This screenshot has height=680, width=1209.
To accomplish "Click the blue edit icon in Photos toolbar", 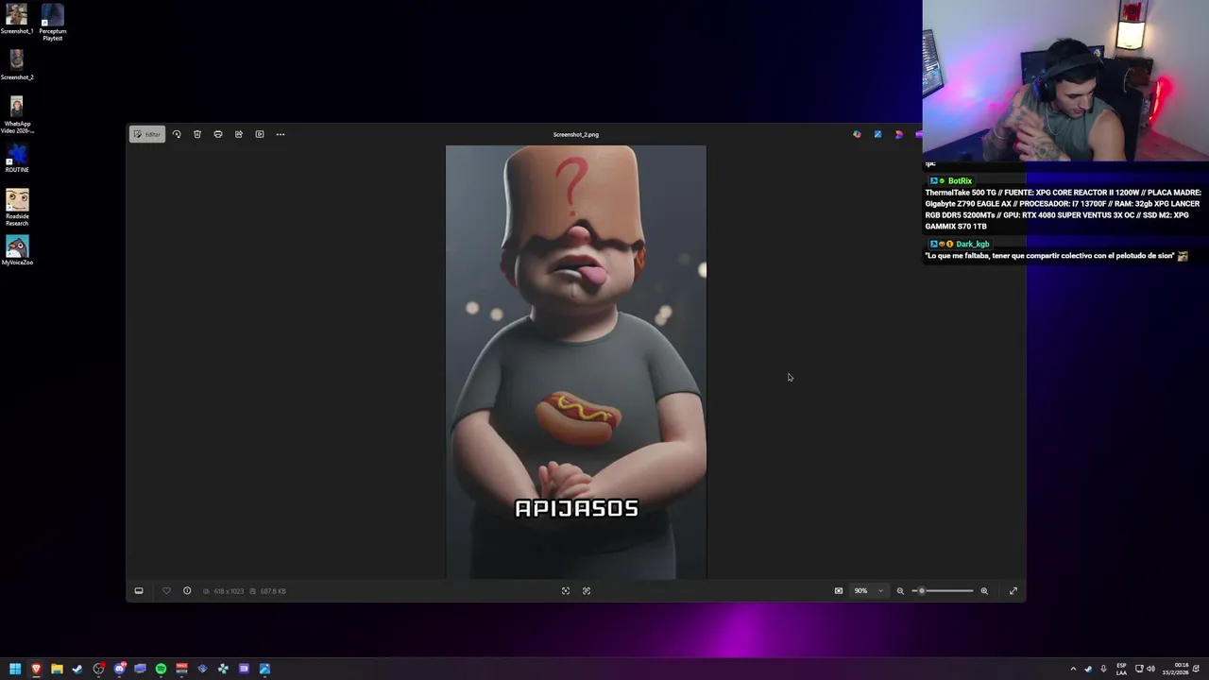I will click(877, 134).
